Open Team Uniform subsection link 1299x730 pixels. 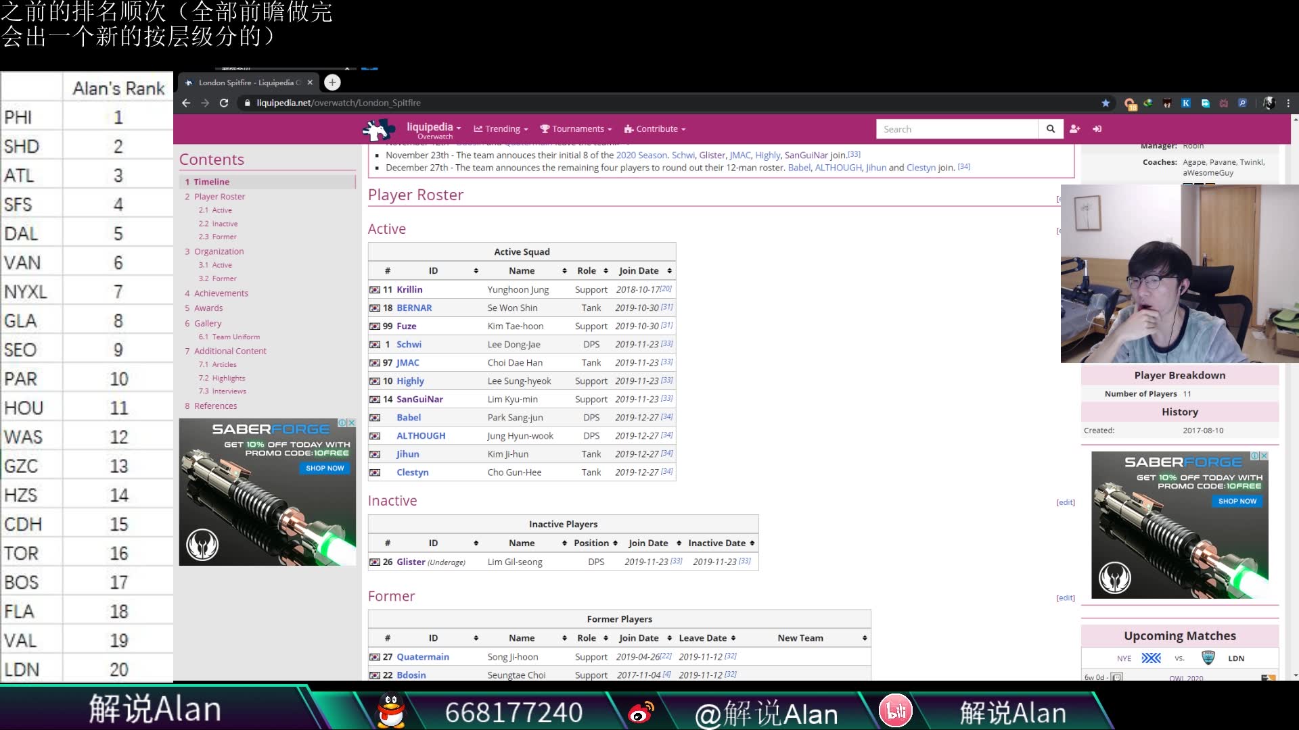click(x=235, y=337)
